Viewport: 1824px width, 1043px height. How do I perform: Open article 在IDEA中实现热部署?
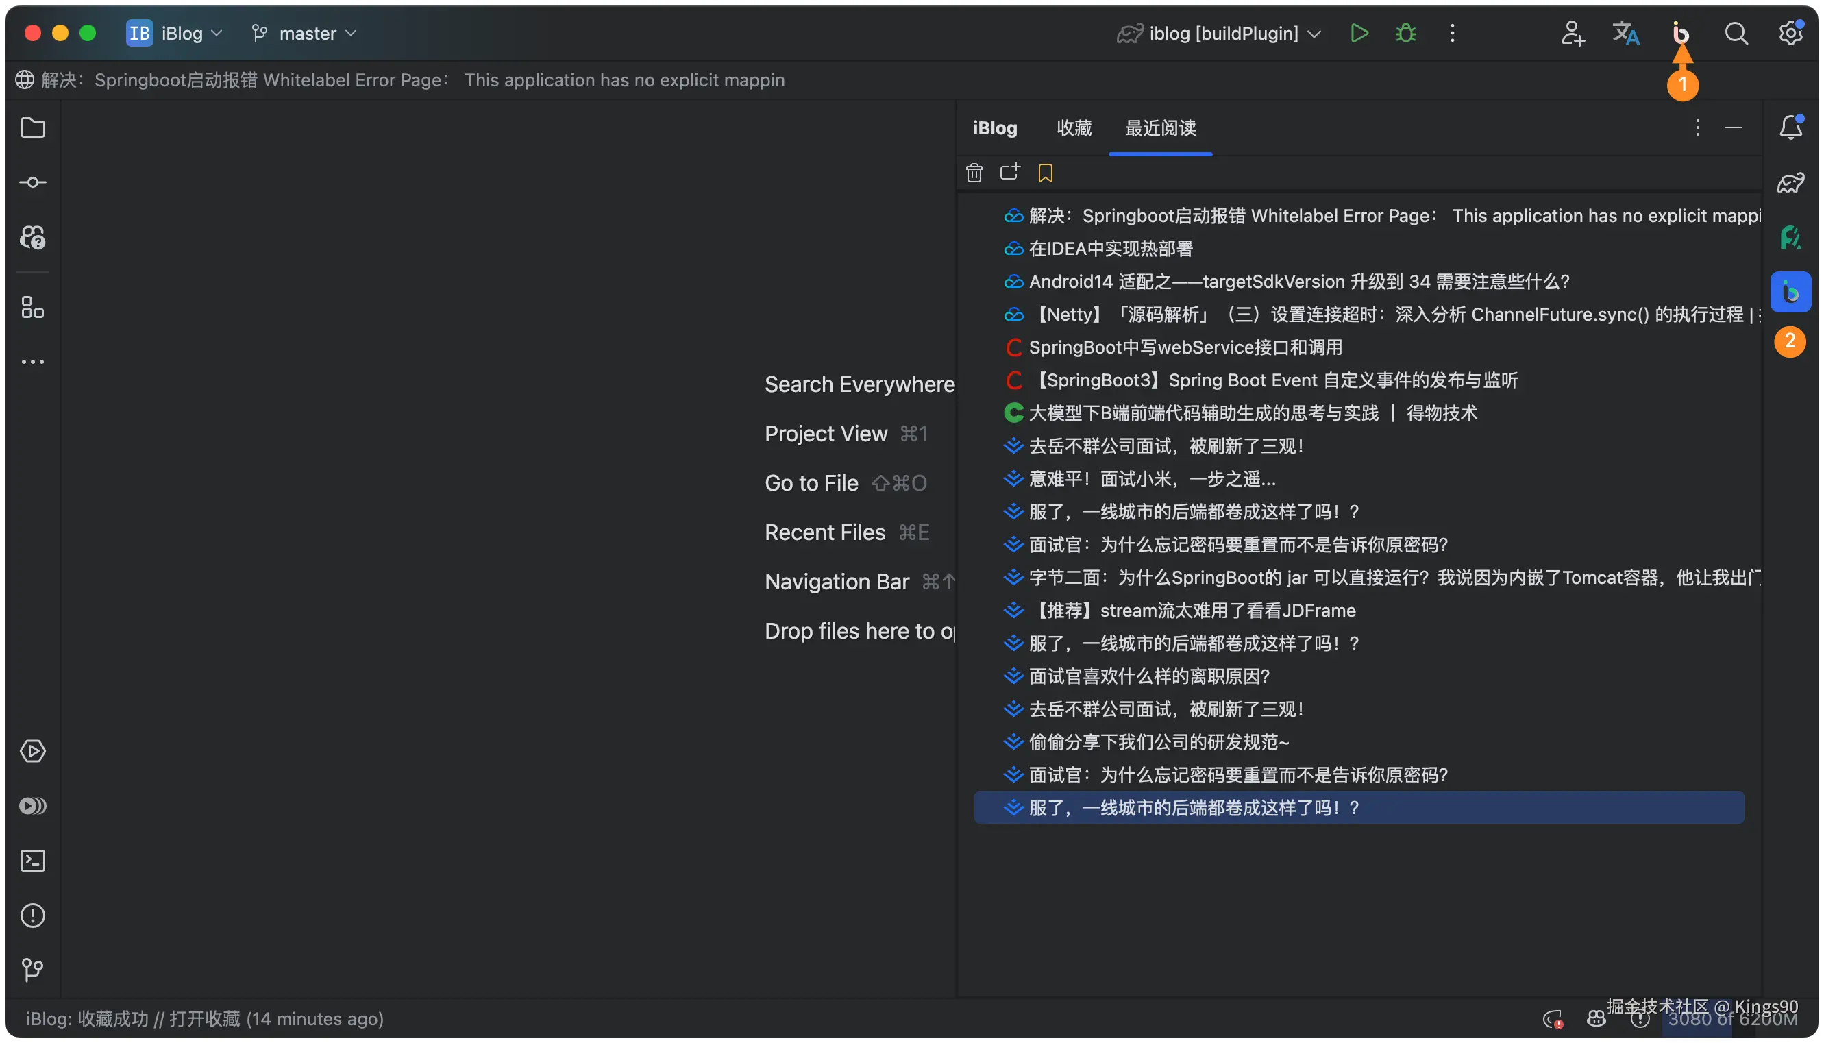[1110, 249]
